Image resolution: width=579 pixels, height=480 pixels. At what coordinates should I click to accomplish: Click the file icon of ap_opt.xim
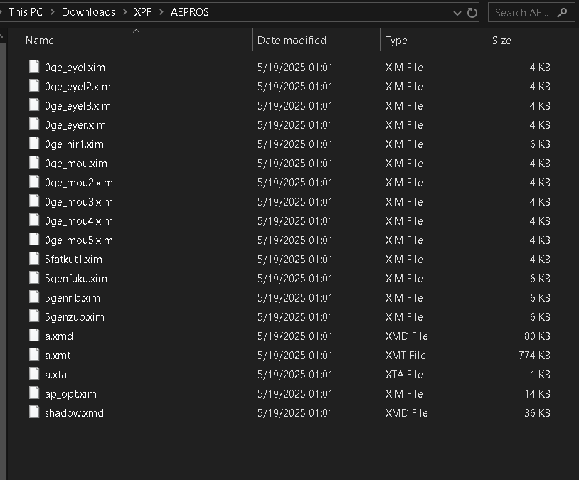[x=34, y=393]
